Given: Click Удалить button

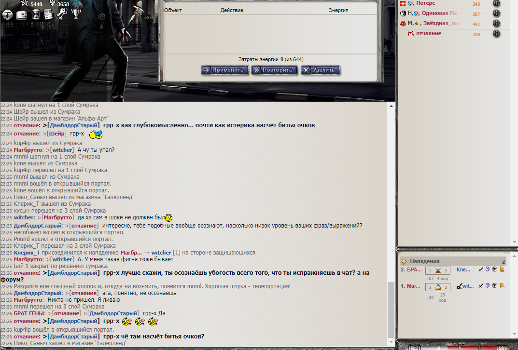Looking at the screenshot, I should [x=320, y=70].
